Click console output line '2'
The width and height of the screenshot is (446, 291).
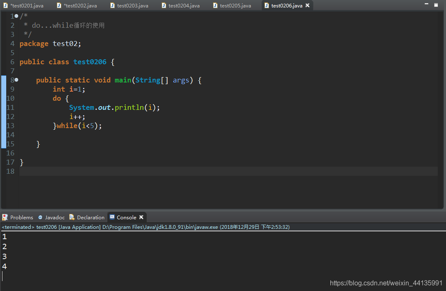point(4,247)
